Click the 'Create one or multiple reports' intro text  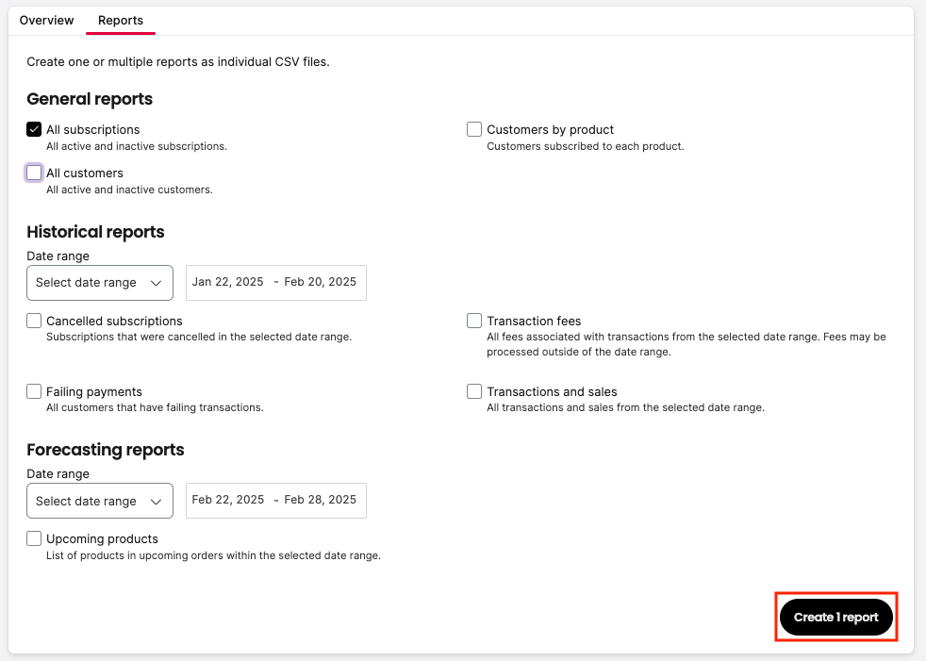pos(178,62)
